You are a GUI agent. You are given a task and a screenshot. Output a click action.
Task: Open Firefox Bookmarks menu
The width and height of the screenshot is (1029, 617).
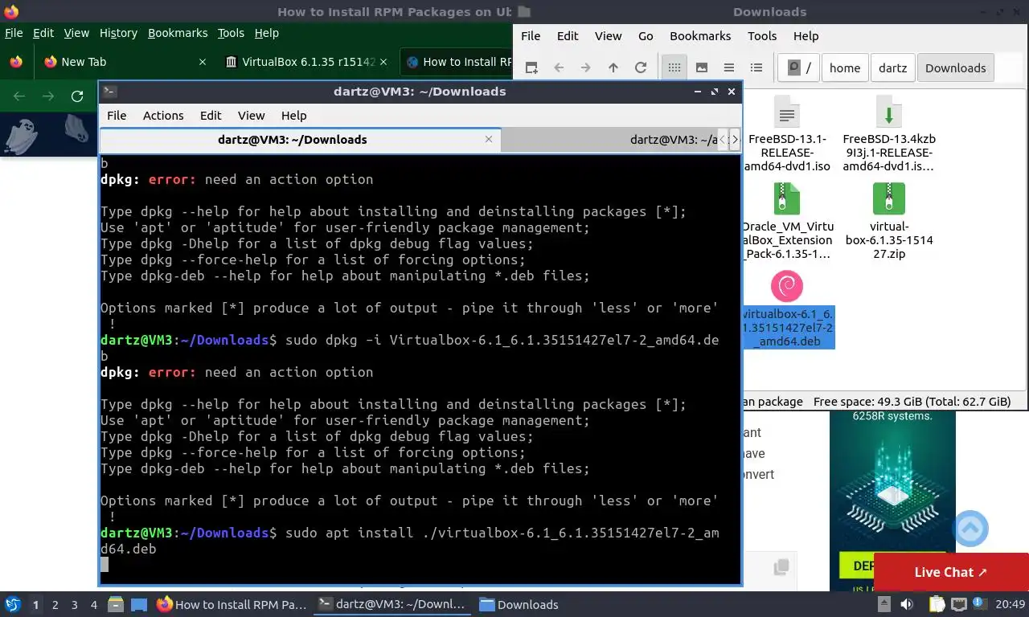coord(178,33)
